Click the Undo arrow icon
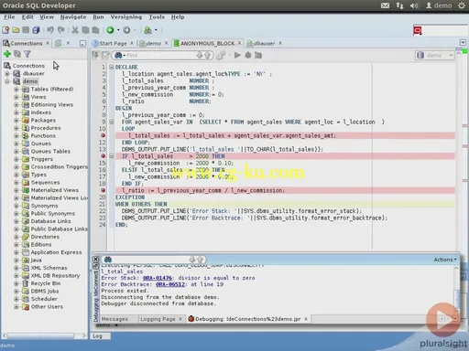This screenshot has height=351, width=469. [x=50, y=30]
